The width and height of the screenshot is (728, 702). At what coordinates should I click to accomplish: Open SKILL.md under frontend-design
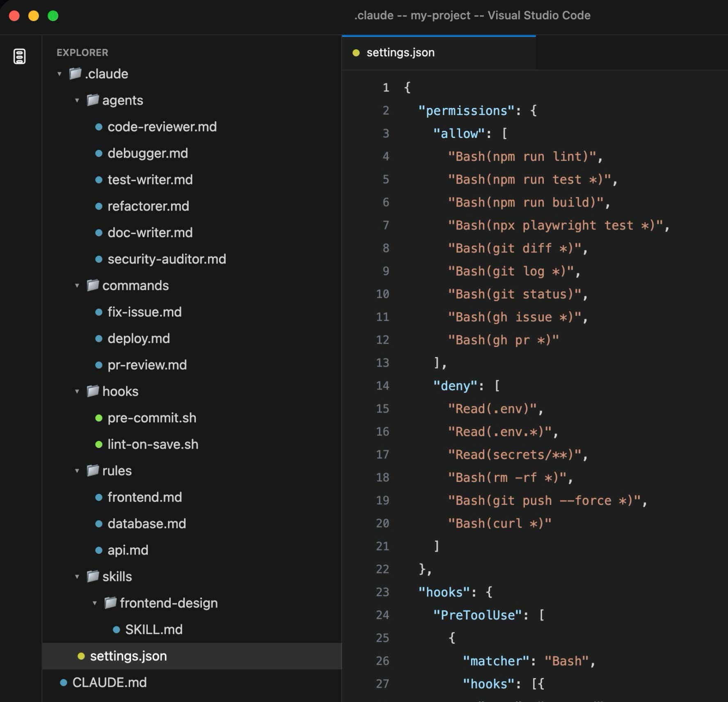[x=153, y=629]
